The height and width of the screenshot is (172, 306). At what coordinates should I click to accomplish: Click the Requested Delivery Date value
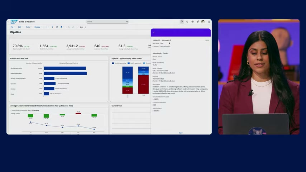[x=156, y=99]
